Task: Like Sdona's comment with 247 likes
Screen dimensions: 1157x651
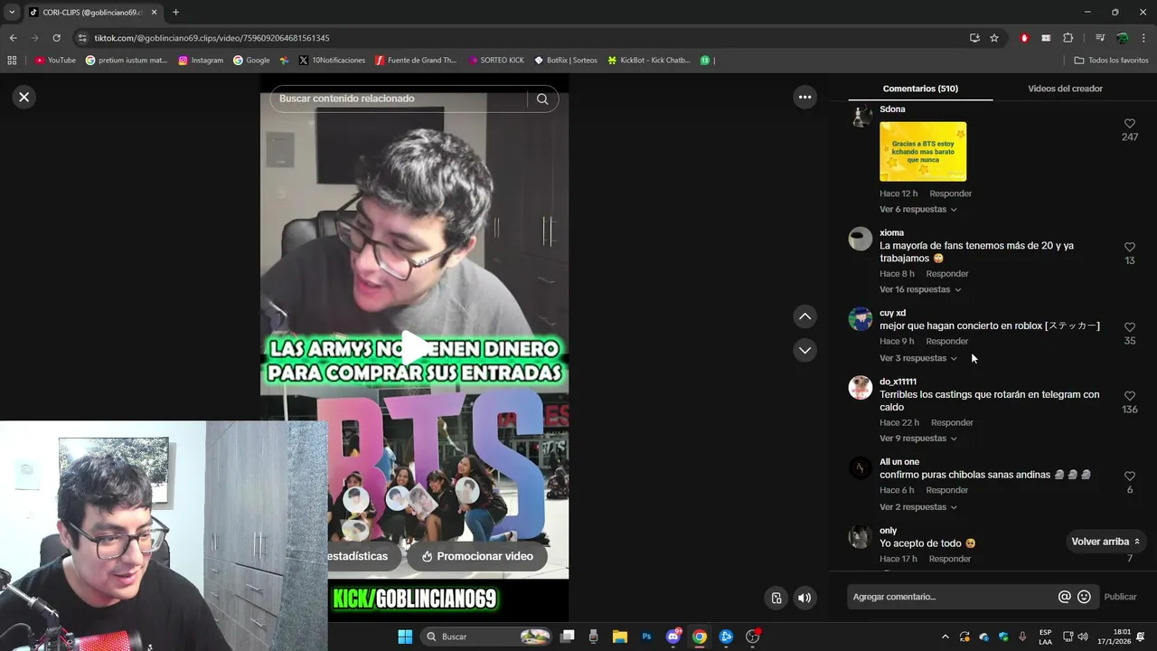Action: [1129, 124]
